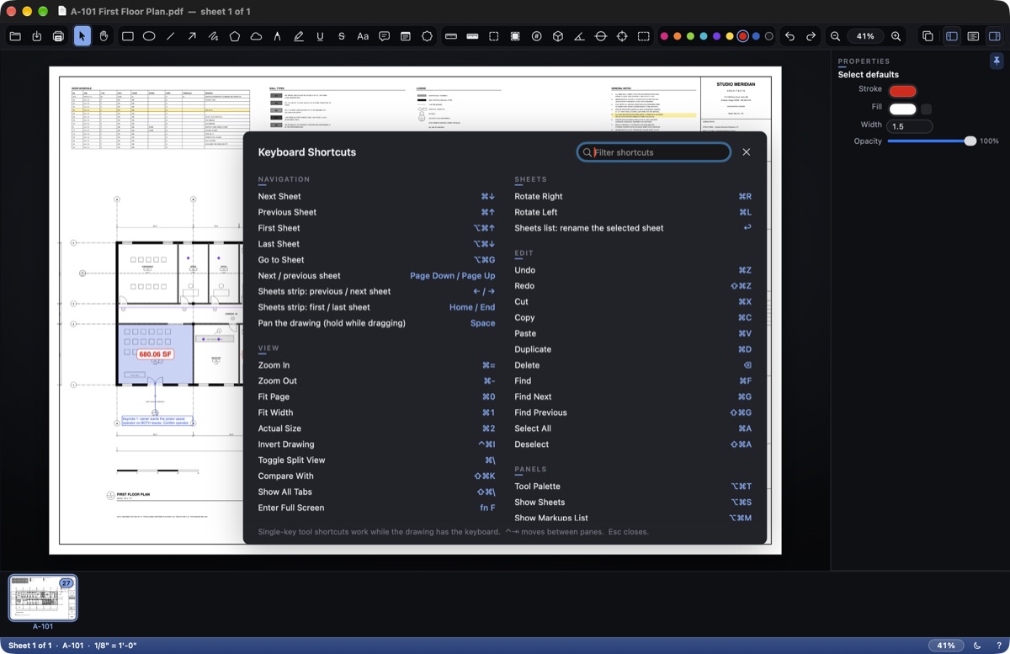Select the Ellipse markup tool
This screenshot has height=654, width=1010.
tap(149, 36)
